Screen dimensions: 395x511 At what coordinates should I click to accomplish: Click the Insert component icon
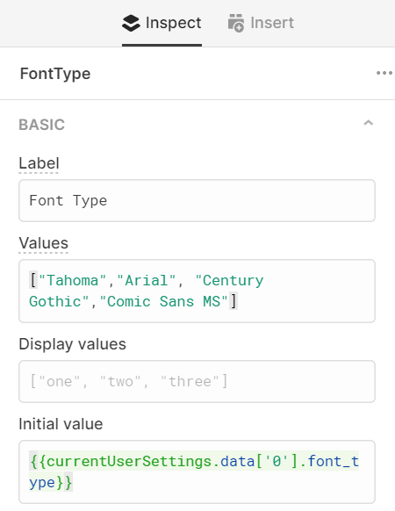click(x=236, y=23)
